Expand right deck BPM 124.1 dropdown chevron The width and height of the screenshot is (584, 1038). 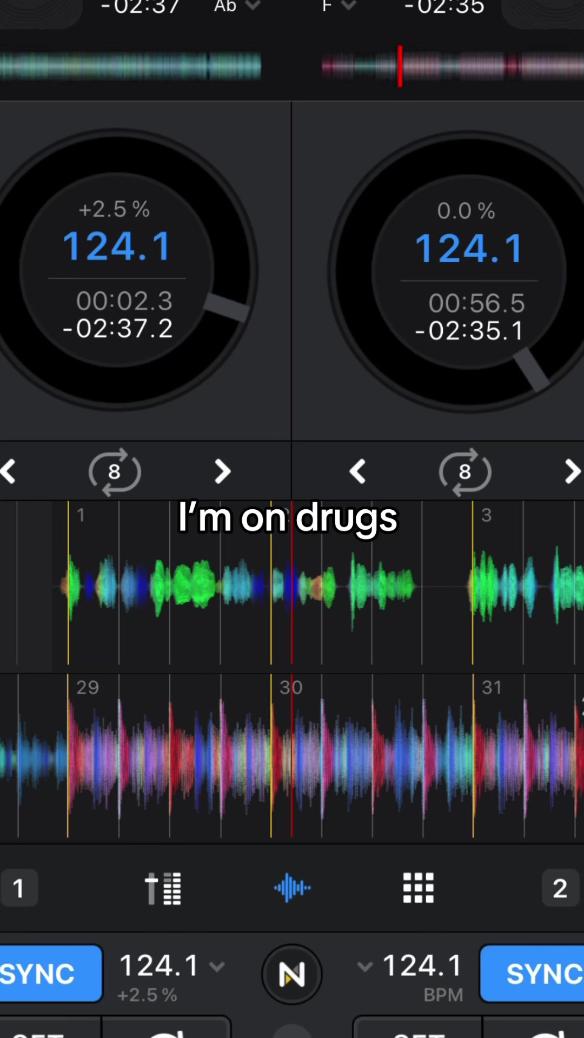pos(365,967)
